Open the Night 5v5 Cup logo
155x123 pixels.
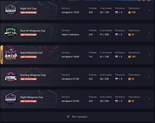[11, 10]
